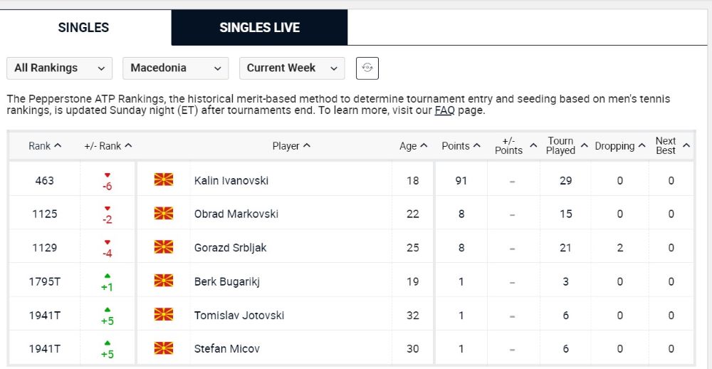The height and width of the screenshot is (369, 712).
Task: Open Kalin Ivanovski's player profile
Action: [231, 180]
